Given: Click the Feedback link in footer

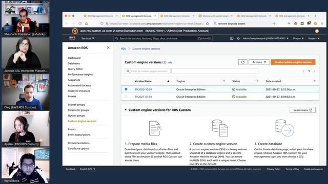Looking at the screenshot, I should [x=71, y=169].
